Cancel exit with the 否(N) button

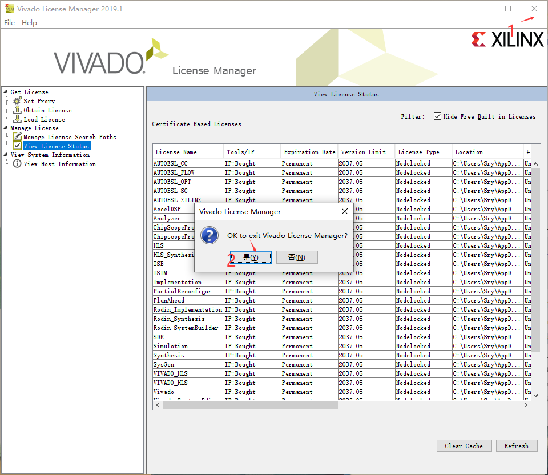click(x=297, y=257)
